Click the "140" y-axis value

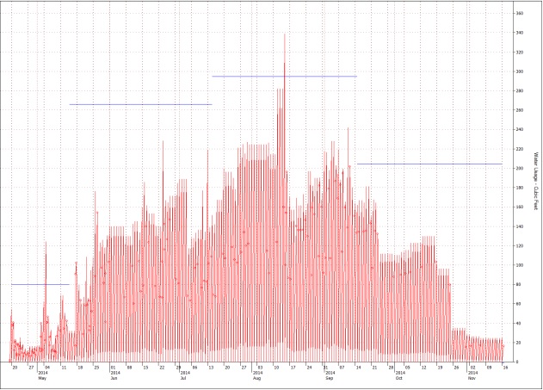520,226
